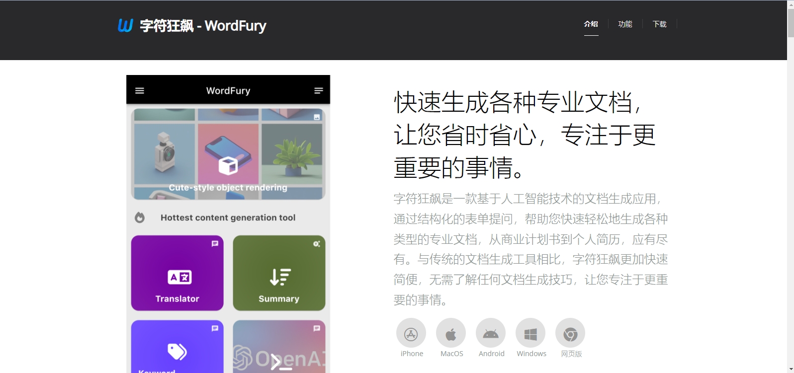The image size is (794, 373).
Task: Click the MacOS Apple download icon
Action: pyautogui.click(x=451, y=333)
